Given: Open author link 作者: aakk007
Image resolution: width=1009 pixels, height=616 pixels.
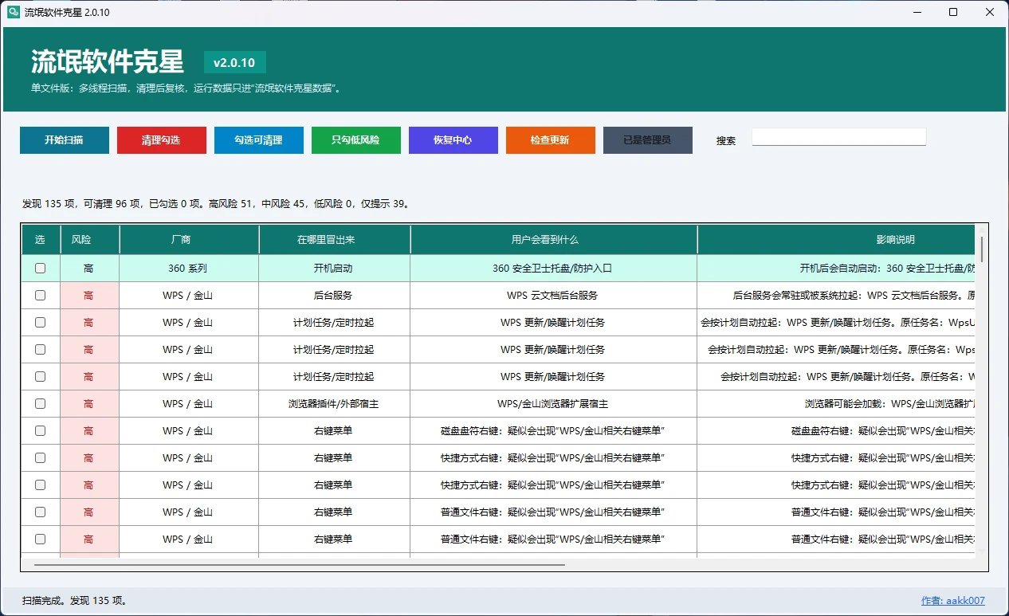Looking at the screenshot, I should (953, 601).
